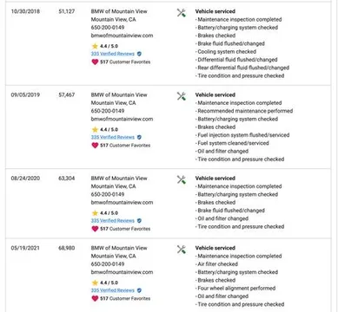This screenshot has width=338, height=312.
Task: Select the 57,467 mileage value
Action: [67, 94]
